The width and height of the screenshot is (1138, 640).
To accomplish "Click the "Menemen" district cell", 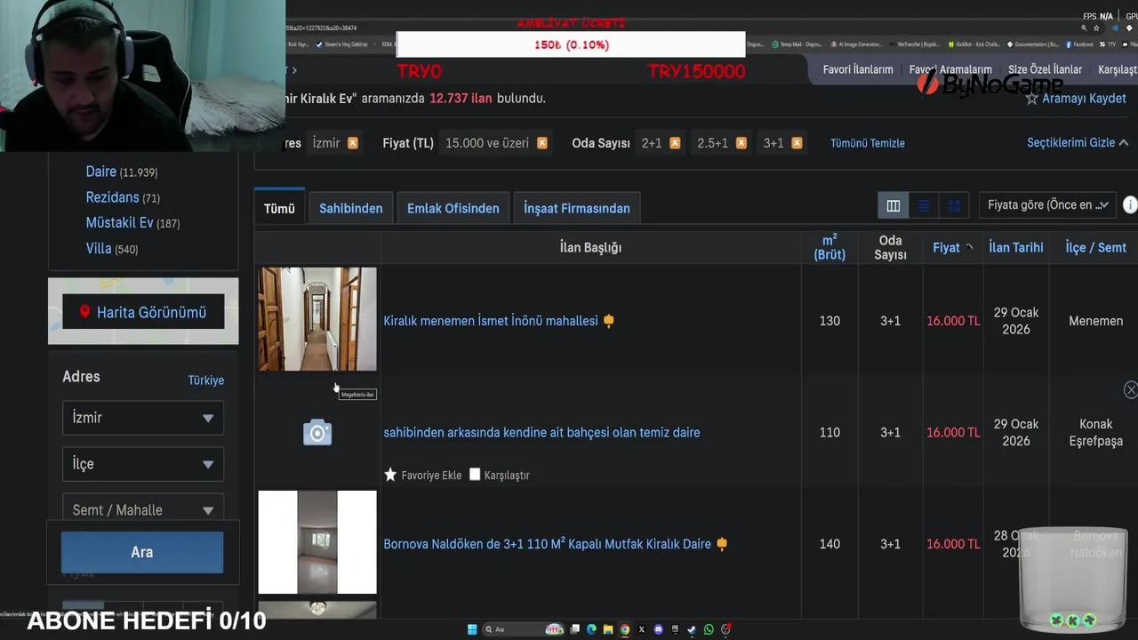I will click(1095, 321).
